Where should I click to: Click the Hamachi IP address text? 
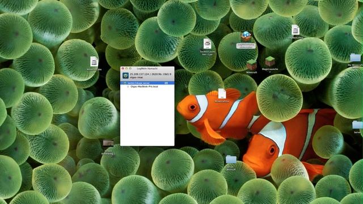click(150, 74)
